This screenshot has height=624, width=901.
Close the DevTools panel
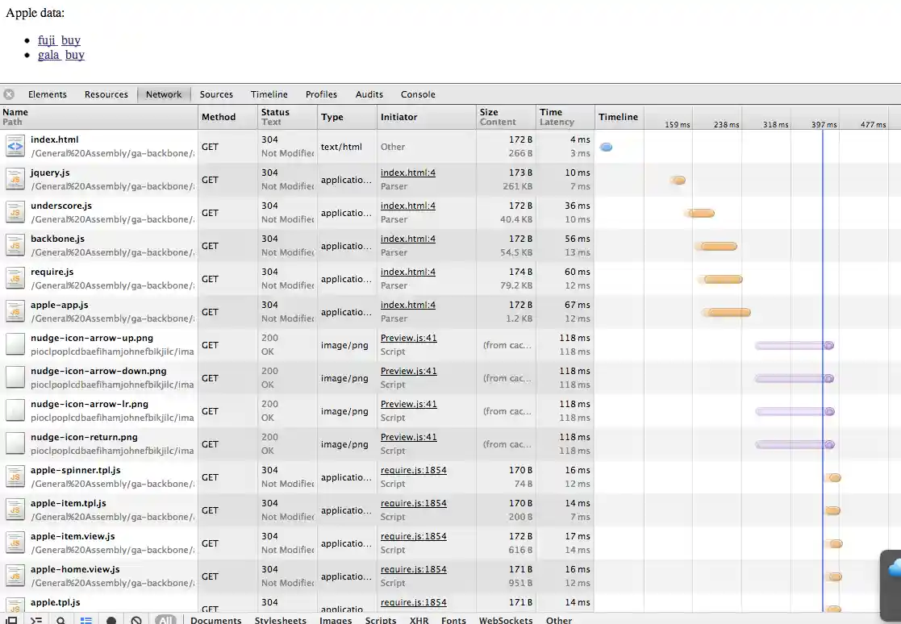(9, 94)
